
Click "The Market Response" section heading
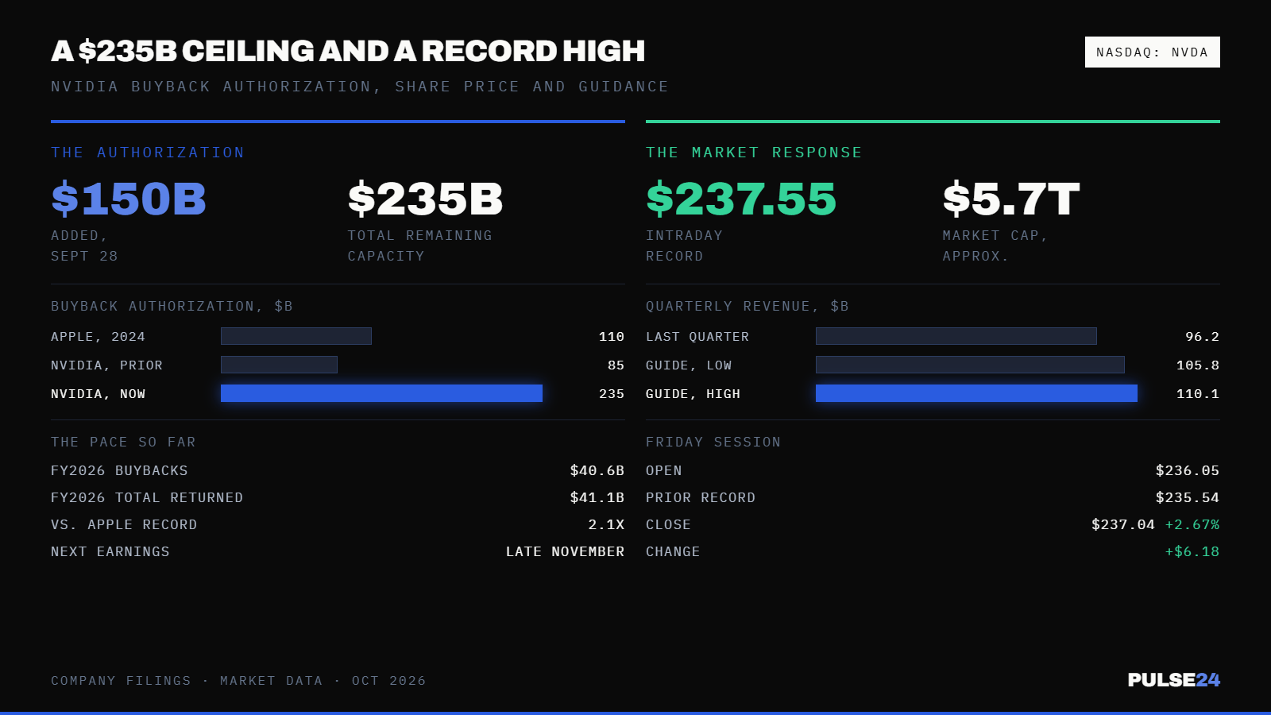coord(754,153)
